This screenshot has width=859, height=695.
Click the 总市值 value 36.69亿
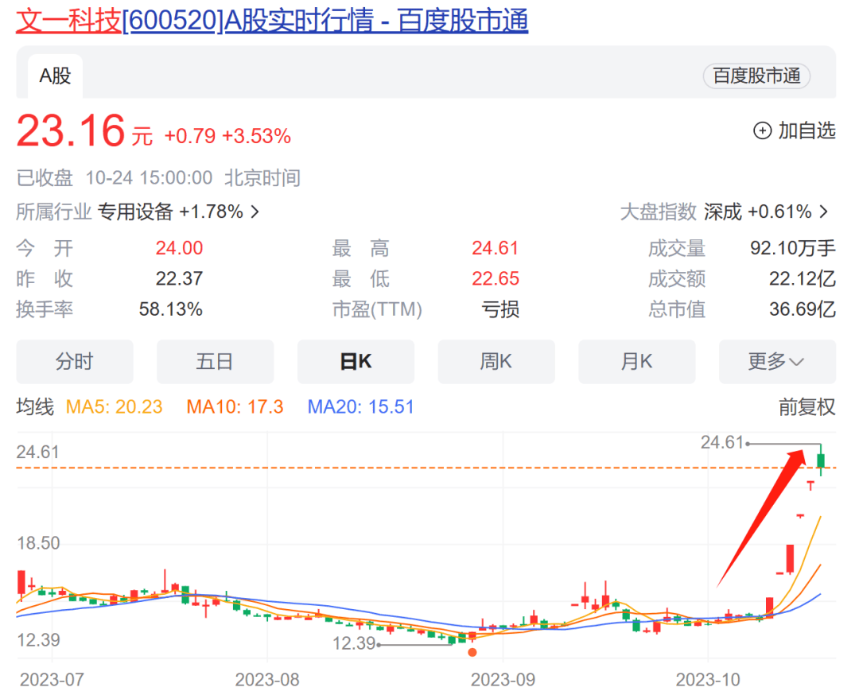[802, 309]
